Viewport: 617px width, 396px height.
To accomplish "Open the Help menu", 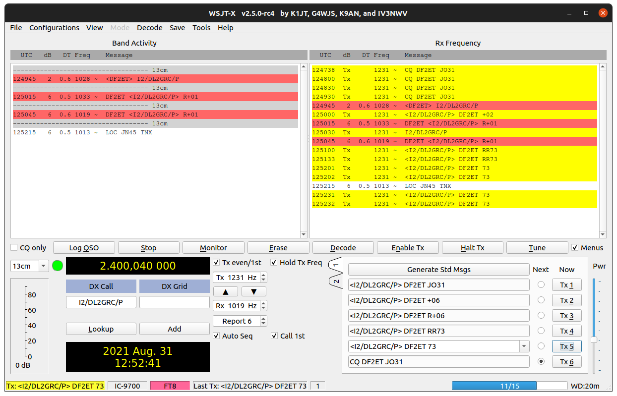I will tap(225, 28).
